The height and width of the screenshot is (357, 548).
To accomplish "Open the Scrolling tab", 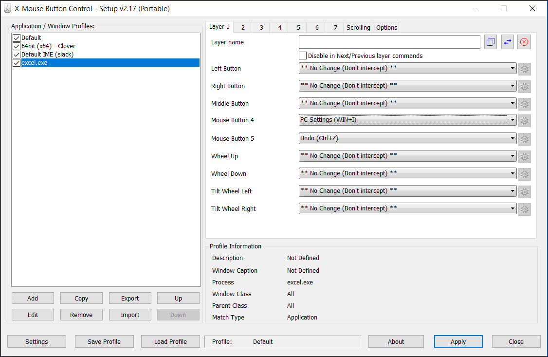I will point(358,28).
